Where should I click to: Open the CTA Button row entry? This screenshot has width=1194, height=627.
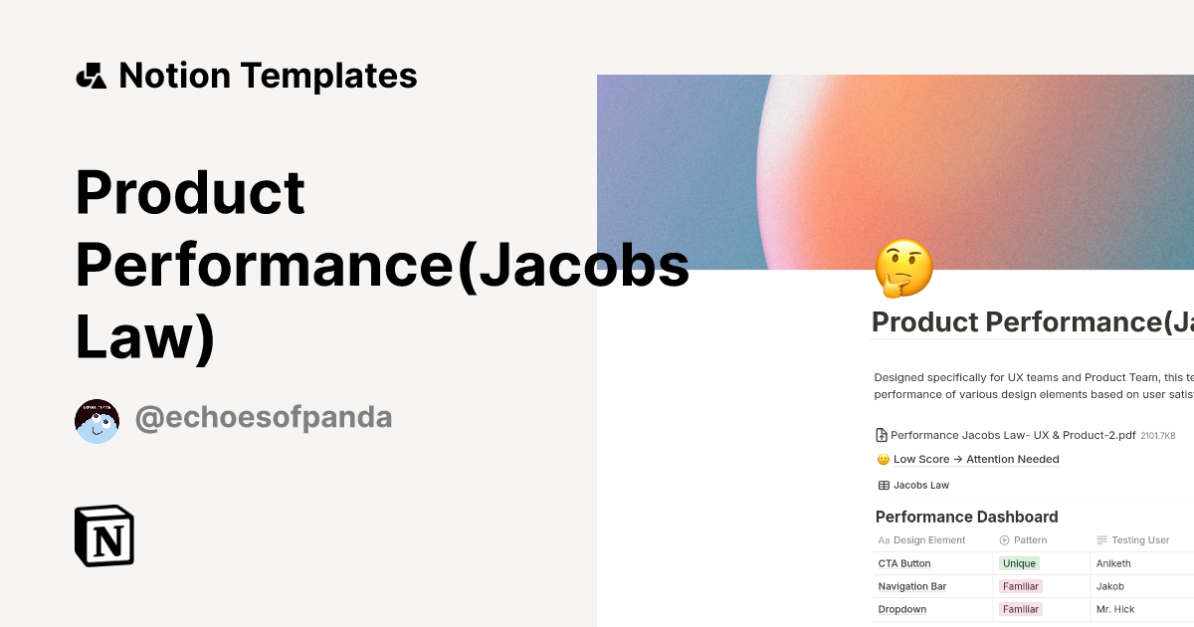click(x=903, y=562)
